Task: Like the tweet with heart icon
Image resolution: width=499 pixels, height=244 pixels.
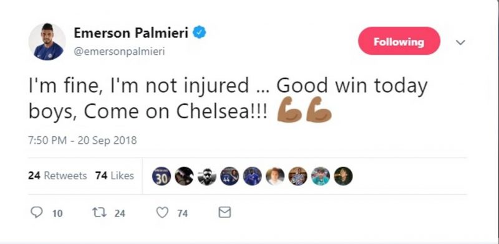Action: coord(162,212)
